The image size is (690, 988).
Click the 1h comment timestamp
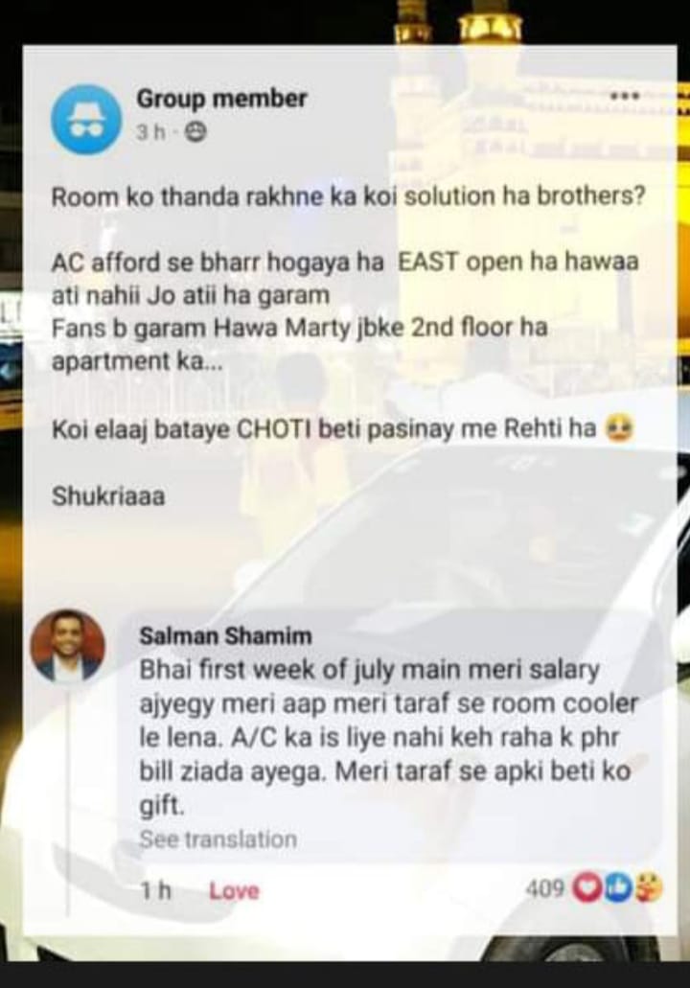tap(155, 891)
